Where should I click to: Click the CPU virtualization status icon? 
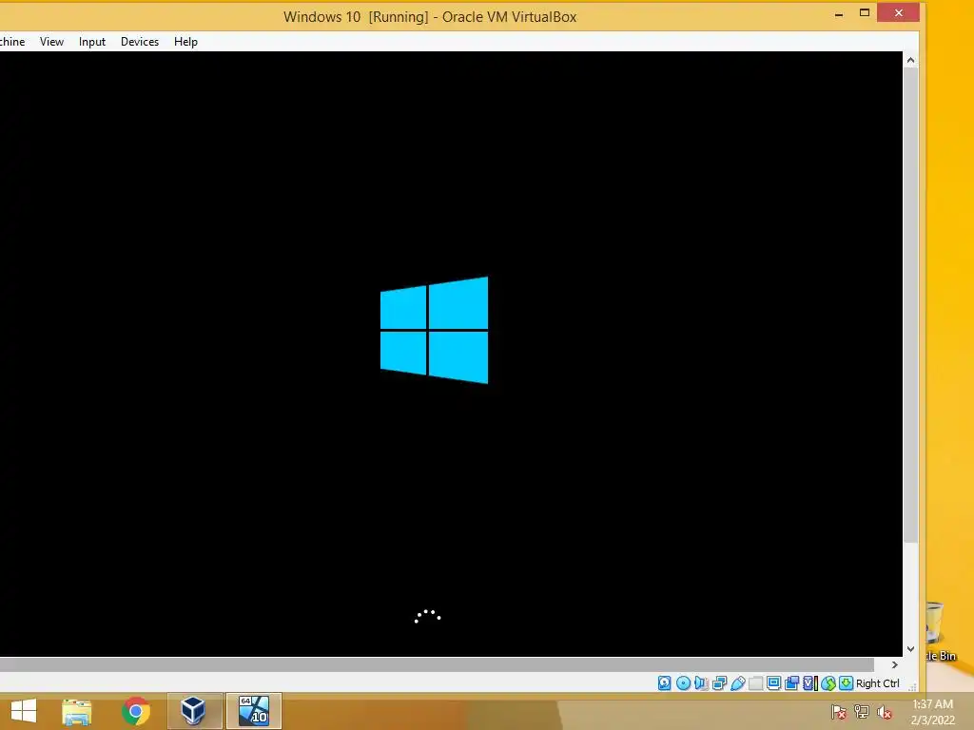(x=809, y=683)
